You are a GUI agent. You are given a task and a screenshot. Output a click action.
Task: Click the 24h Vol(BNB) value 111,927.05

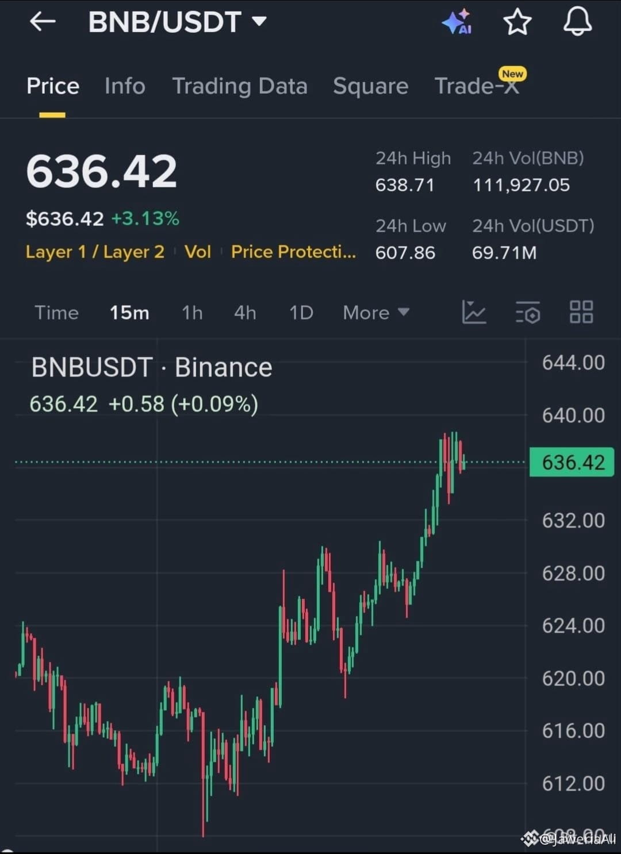(521, 185)
